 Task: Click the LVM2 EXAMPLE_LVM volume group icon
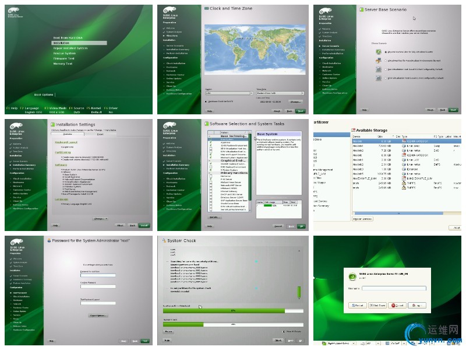(x=404, y=178)
